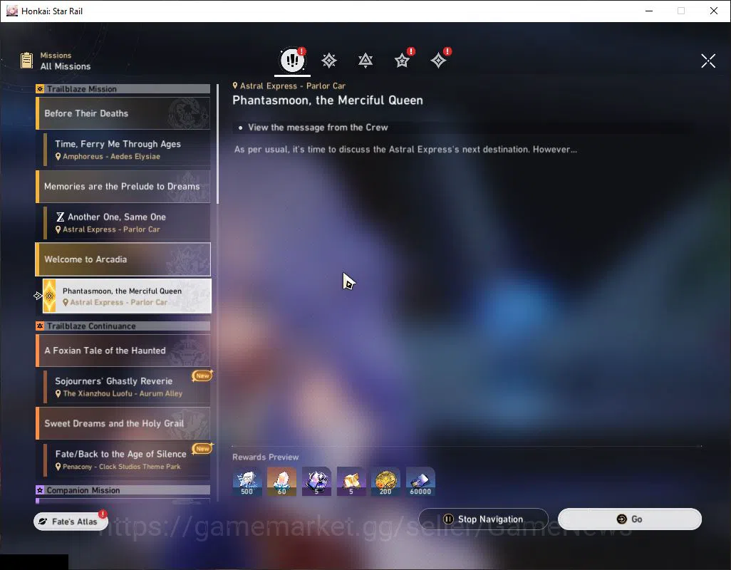
Task: Select Sojourners' Ghastly Reverie mission
Action: (x=127, y=387)
